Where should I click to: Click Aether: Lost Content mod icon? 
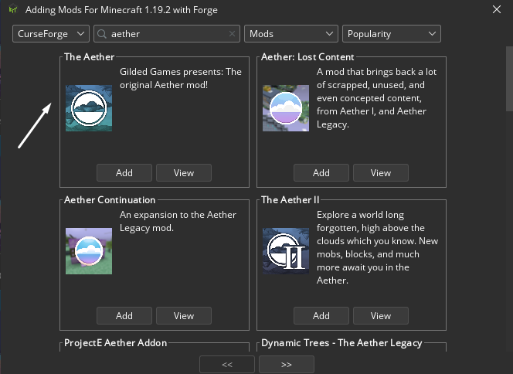[x=286, y=108]
